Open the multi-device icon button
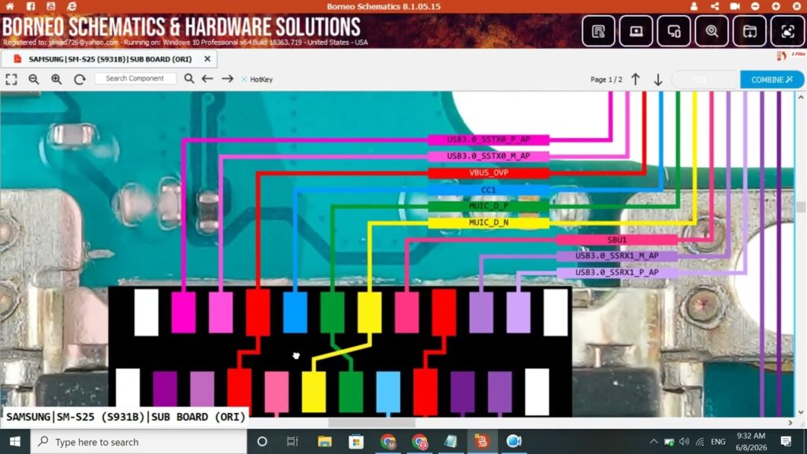This screenshot has width=807, height=454. coord(674,32)
